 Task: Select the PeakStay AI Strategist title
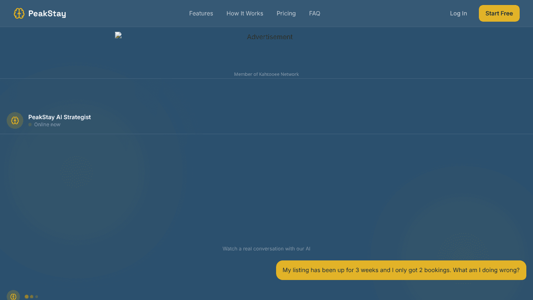coord(60,117)
